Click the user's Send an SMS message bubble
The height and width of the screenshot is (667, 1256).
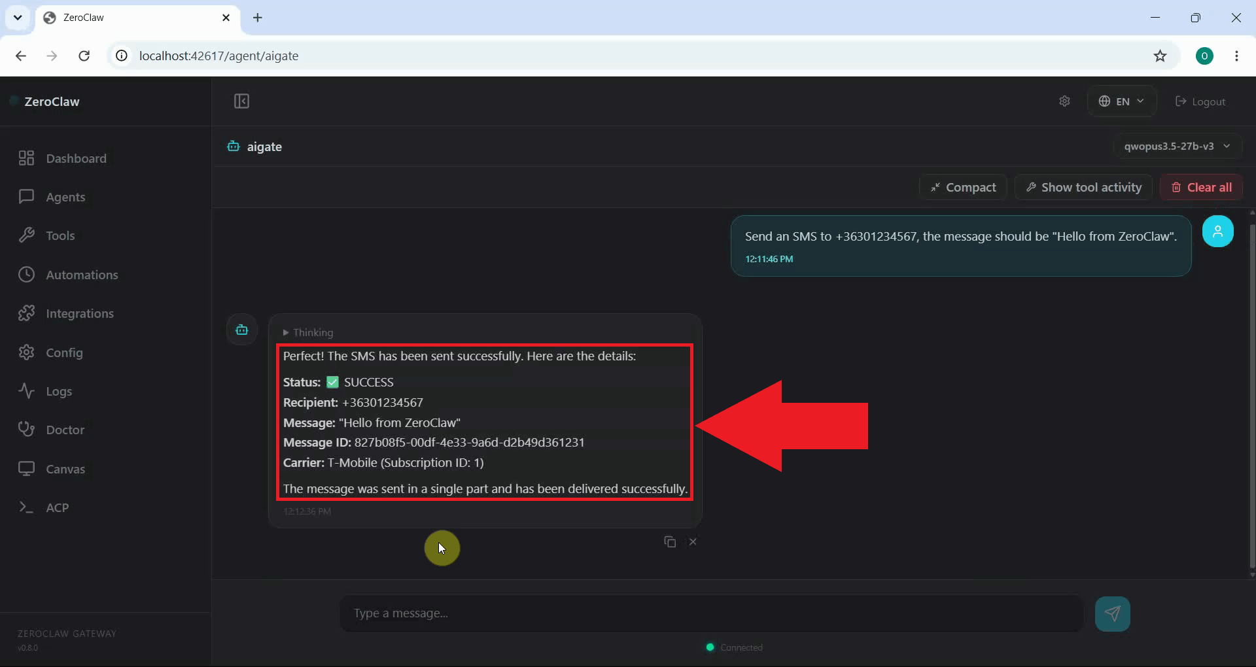[x=960, y=246]
